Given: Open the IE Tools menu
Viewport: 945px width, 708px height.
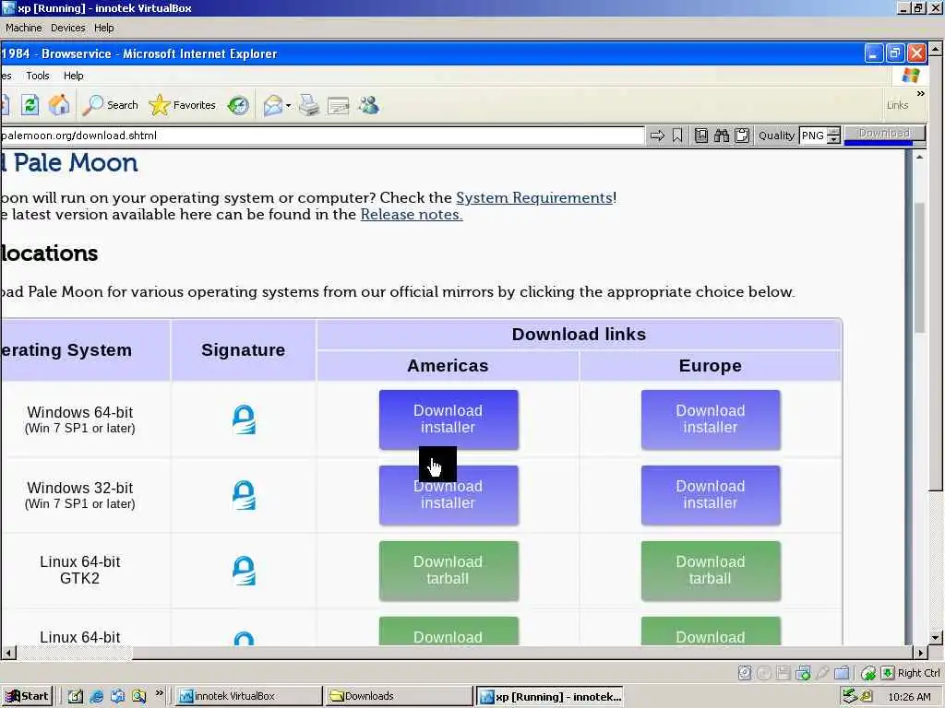Looking at the screenshot, I should pyautogui.click(x=37, y=76).
